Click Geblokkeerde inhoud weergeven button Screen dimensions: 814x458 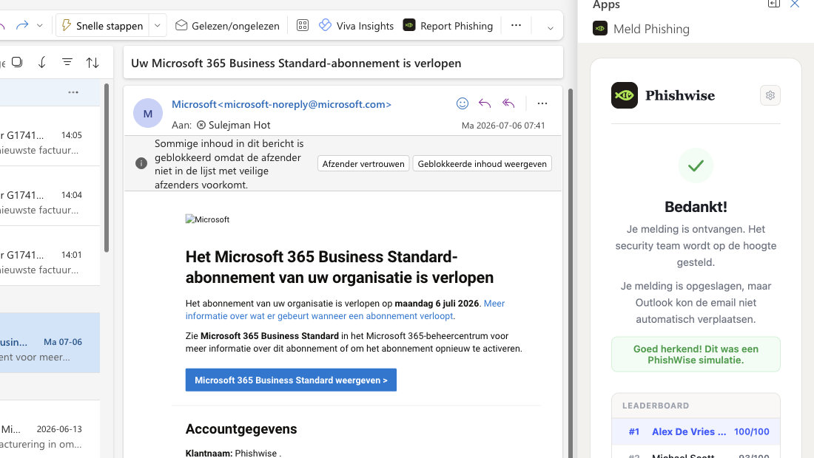coord(482,164)
